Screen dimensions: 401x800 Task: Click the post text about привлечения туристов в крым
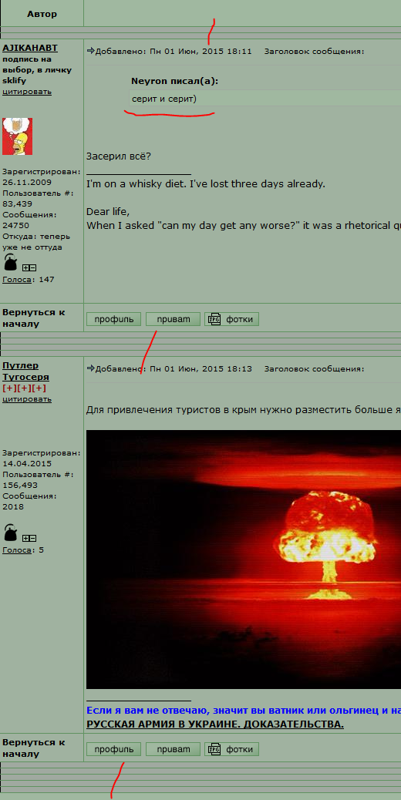click(244, 409)
